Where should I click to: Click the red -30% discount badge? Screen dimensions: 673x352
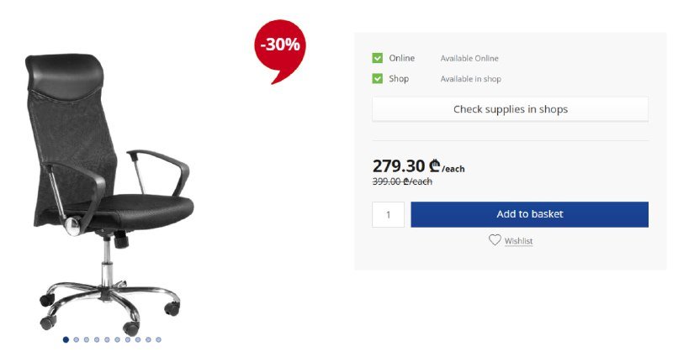point(280,51)
